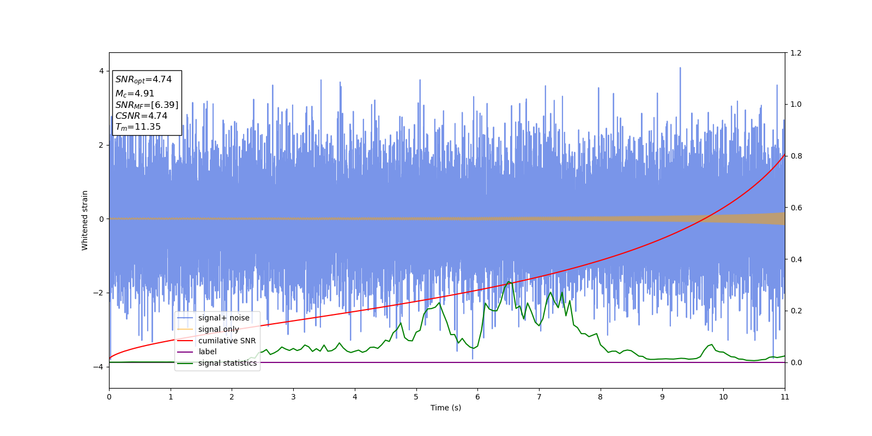Click the x-axis tick label 1
Image resolution: width=872 pixels, height=436 pixels.
(171, 397)
